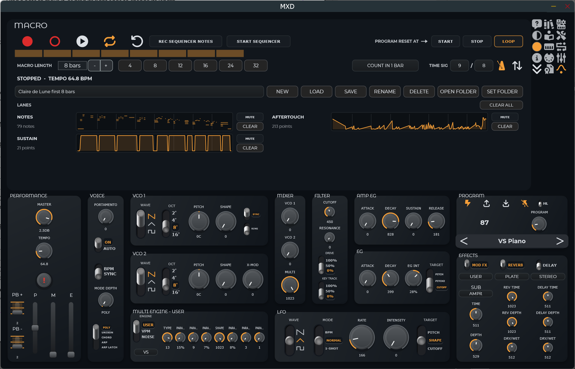This screenshot has height=369, width=575.
Task: Click the orange macro curve icon
Action: [561, 69]
